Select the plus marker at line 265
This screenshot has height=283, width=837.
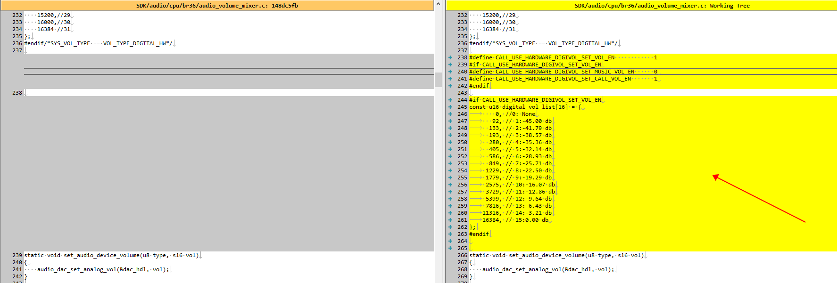point(450,248)
